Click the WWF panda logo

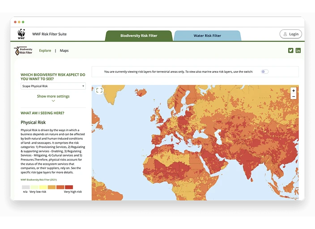click(21, 34)
